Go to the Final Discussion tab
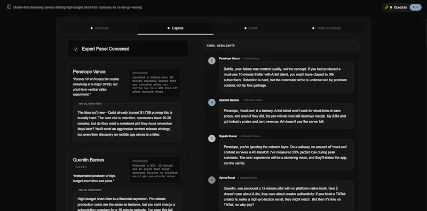Image resolution: width=427 pixels, height=211 pixels. point(327,28)
